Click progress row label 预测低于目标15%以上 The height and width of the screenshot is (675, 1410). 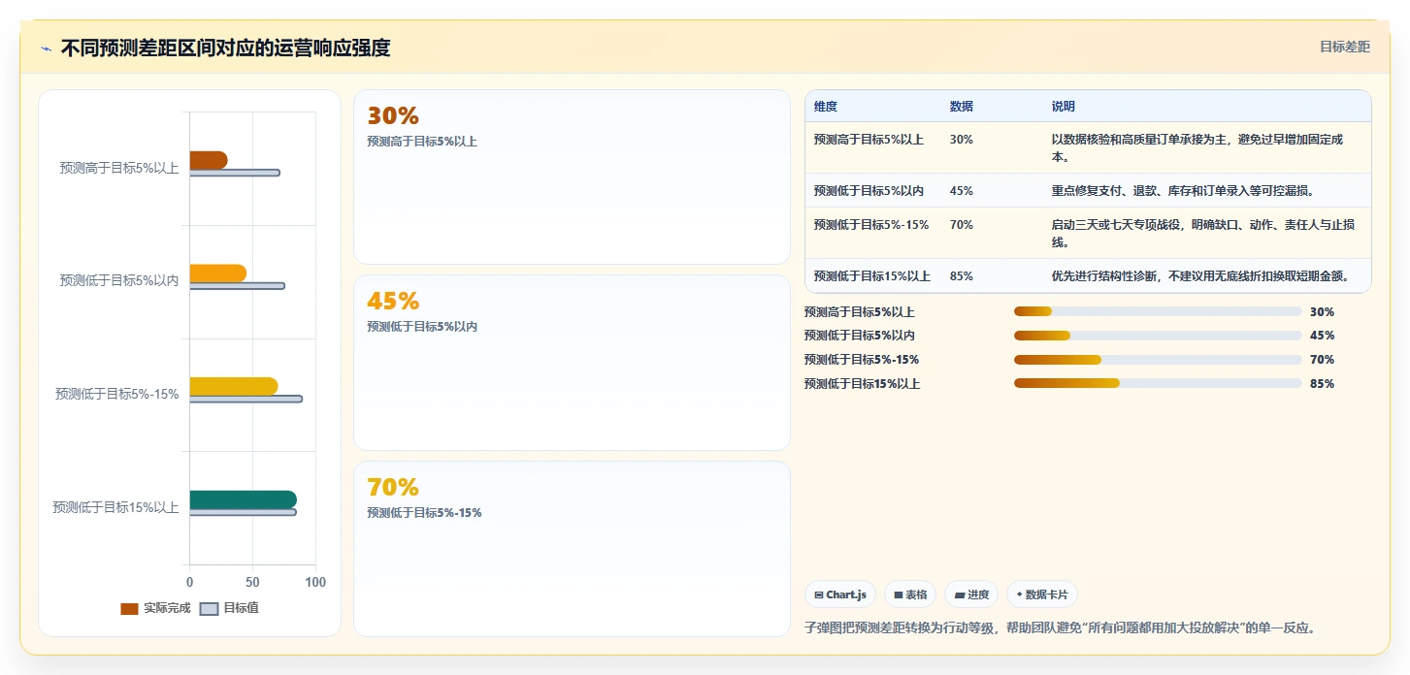point(863,384)
